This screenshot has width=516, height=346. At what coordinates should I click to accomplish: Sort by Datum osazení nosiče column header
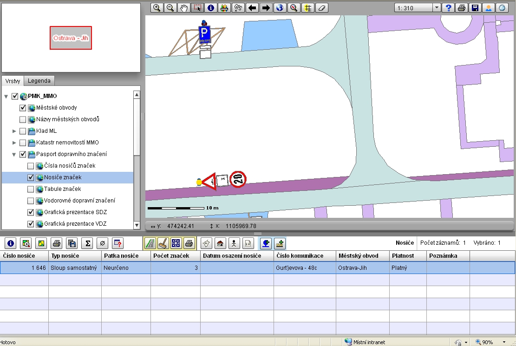click(x=237, y=256)
